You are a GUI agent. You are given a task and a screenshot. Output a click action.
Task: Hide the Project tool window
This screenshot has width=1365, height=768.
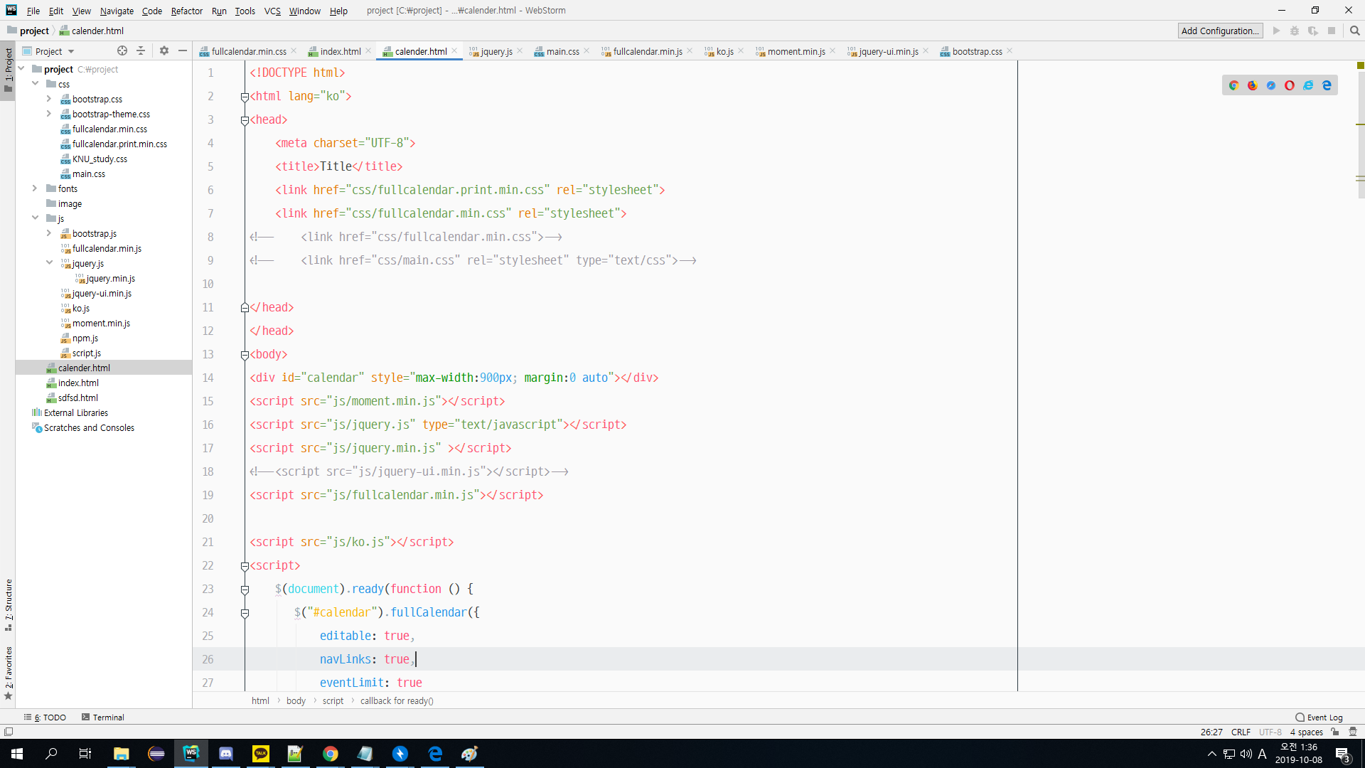tap(183, 50)
